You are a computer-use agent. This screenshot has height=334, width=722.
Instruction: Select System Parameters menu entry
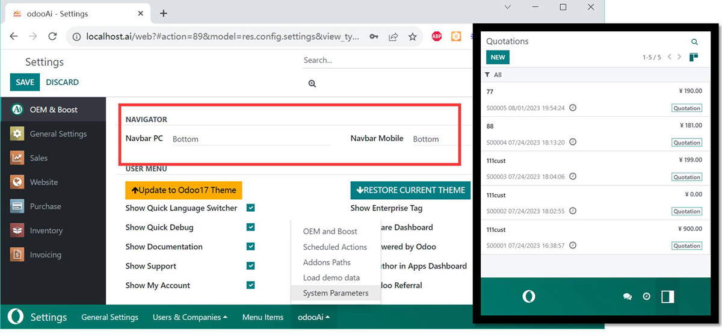coord(336,293)
